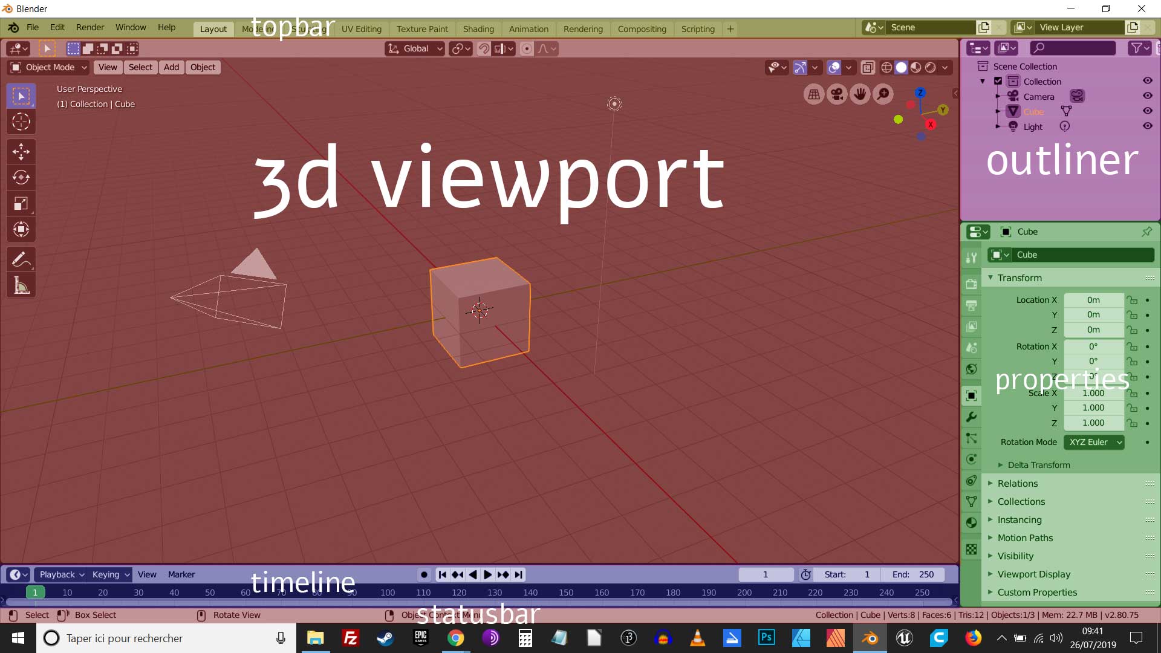The width and height of the screenshot is (1161, 653).
Task: Activate the Annotate pencil tool
Action: point(21,260)
